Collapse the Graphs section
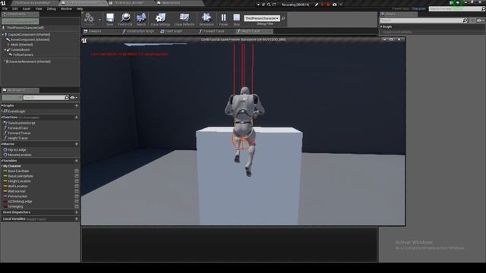 click(2, 106)
